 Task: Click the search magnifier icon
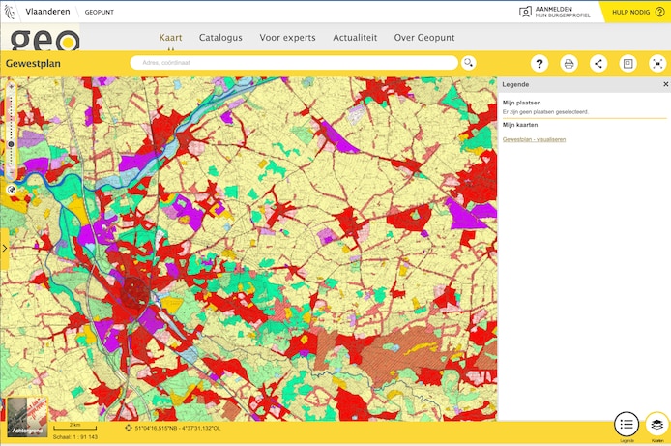pyautogui.click(x=469, y=63)
